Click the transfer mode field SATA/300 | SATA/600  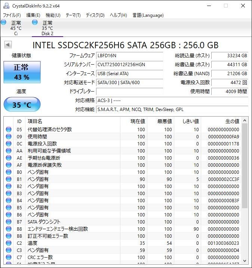129,83
